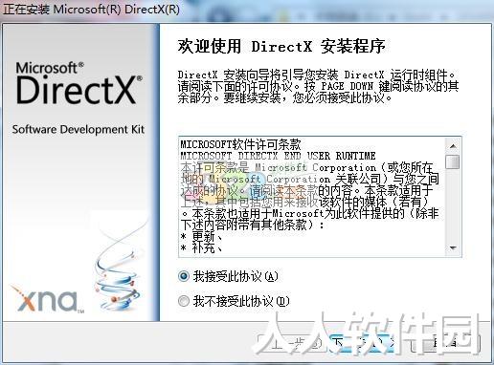Click the scrollbar up arrow of license box
This screenshot has width=494, height=365.
tap(453, 146)
